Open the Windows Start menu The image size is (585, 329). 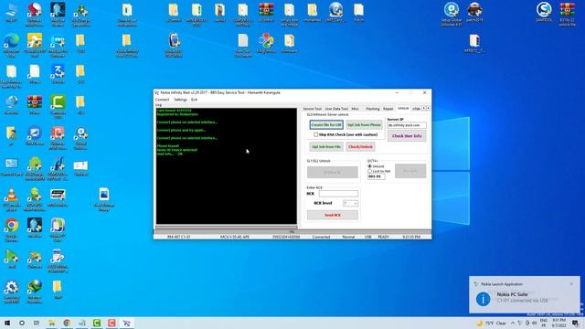[x=7, y=323]
